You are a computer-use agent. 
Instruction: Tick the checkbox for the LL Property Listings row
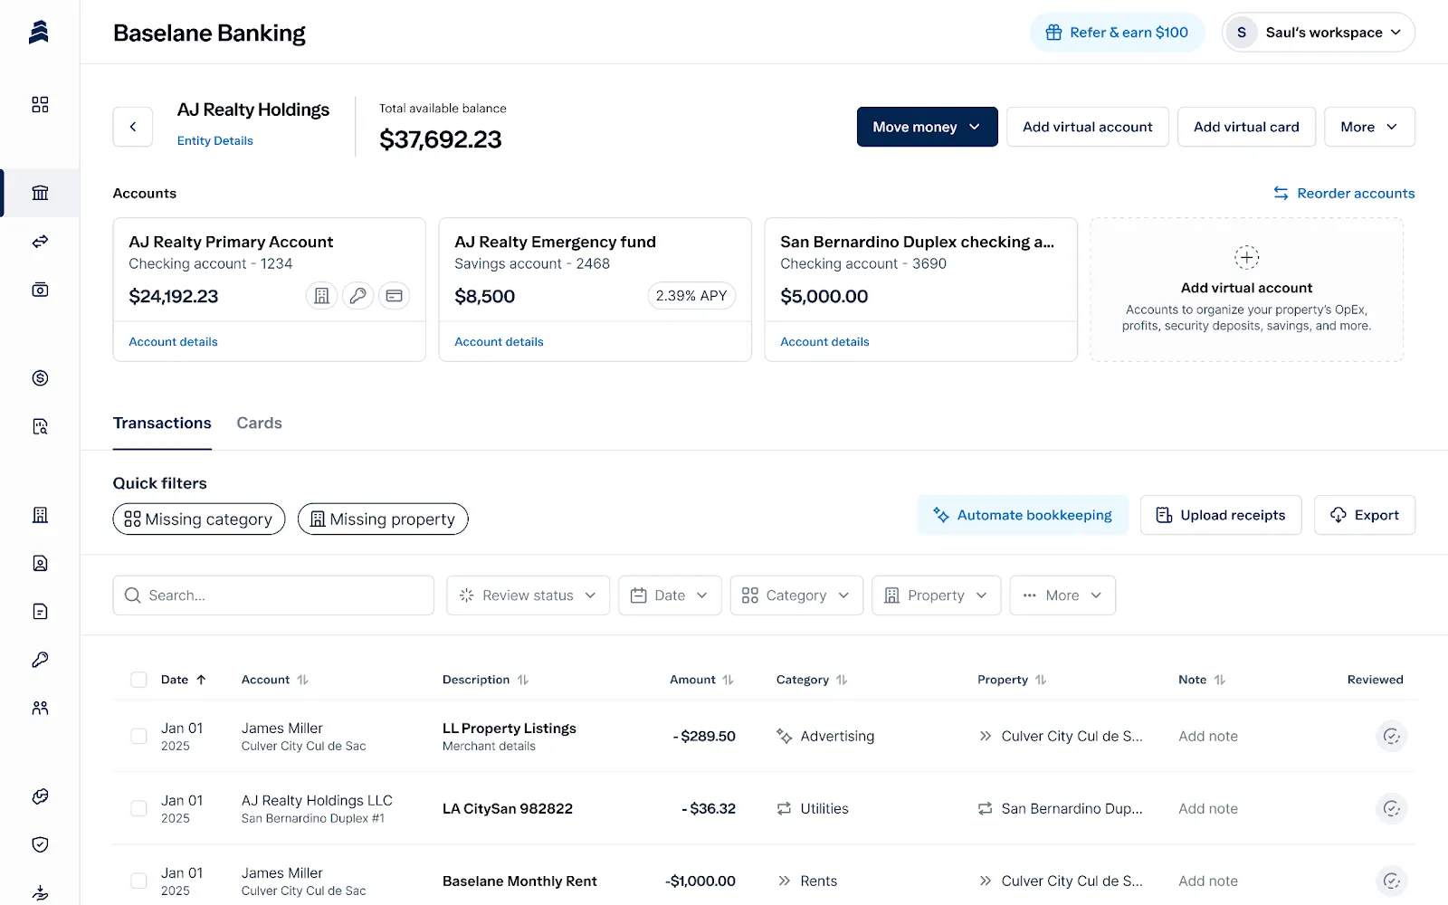138,736
